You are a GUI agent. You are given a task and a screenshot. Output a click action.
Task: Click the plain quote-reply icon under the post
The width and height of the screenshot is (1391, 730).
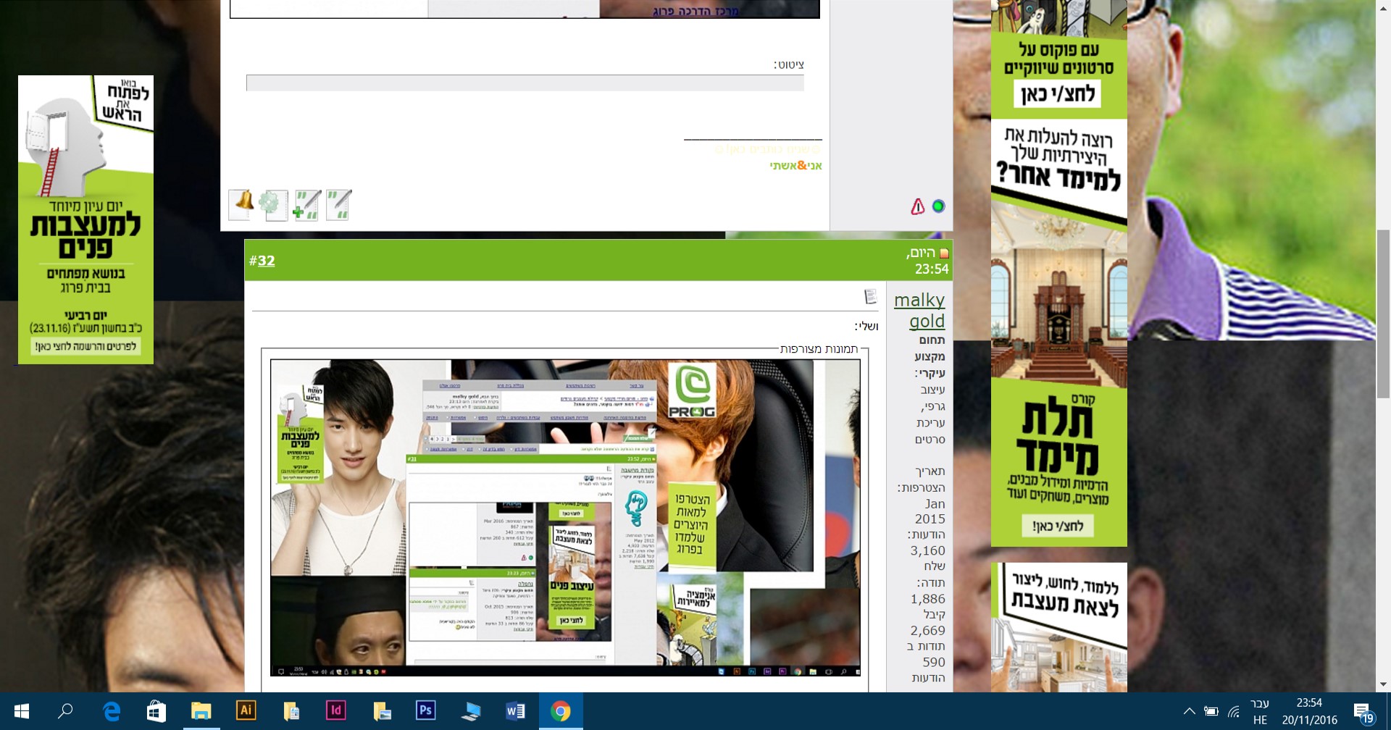(x=338, y=205)
